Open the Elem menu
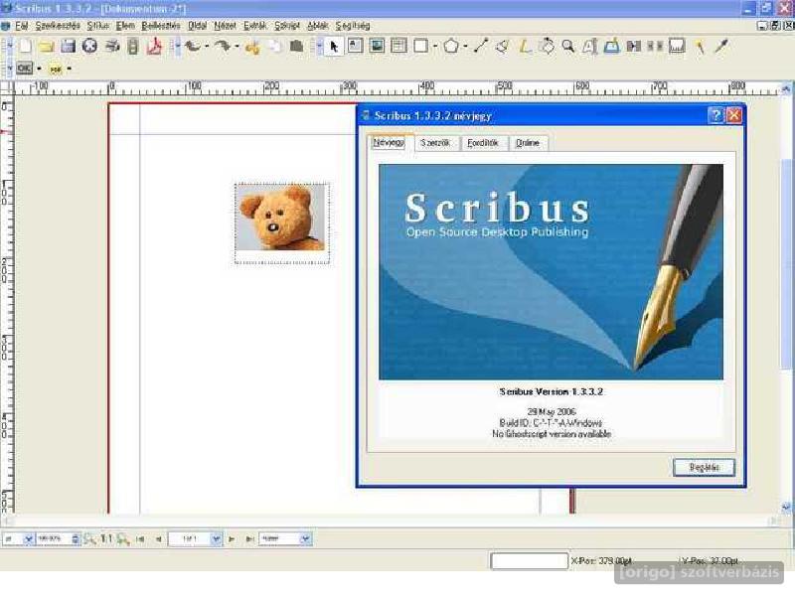This screenshot has width=795, height=596. tap(125, 26)
